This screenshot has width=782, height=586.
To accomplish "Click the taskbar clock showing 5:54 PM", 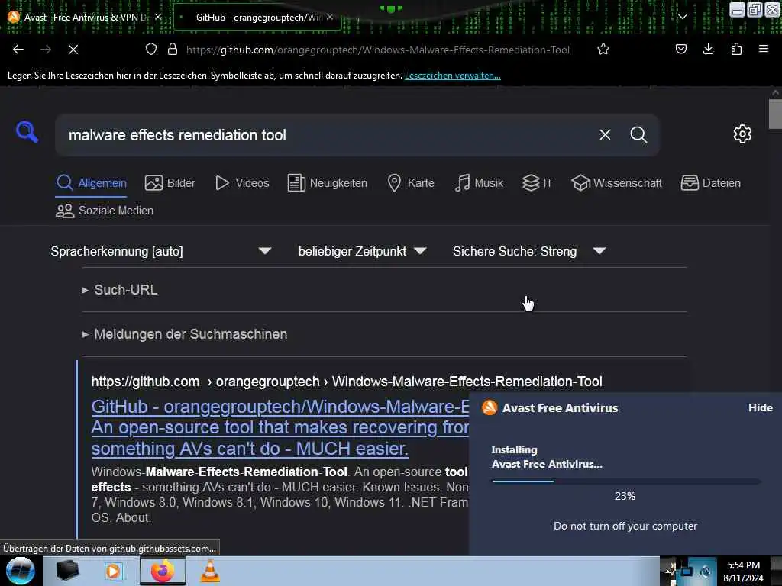I will point(743,572).
